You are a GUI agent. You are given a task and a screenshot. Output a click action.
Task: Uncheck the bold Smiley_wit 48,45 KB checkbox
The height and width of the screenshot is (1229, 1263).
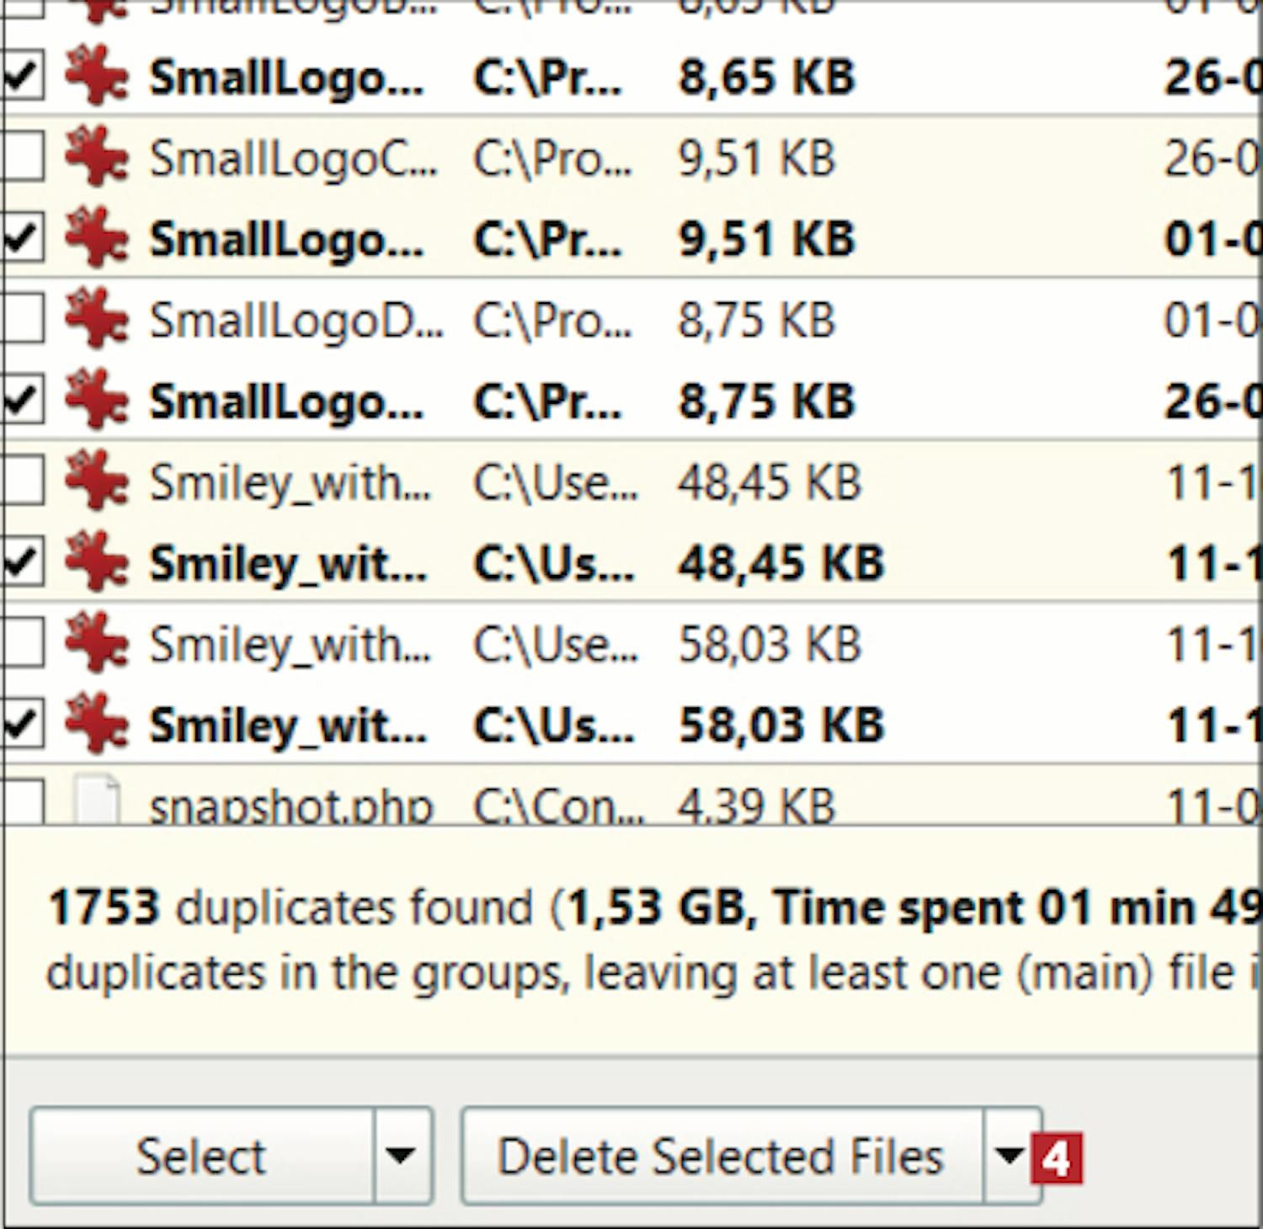pyautogui.click(x=22, y=561)
